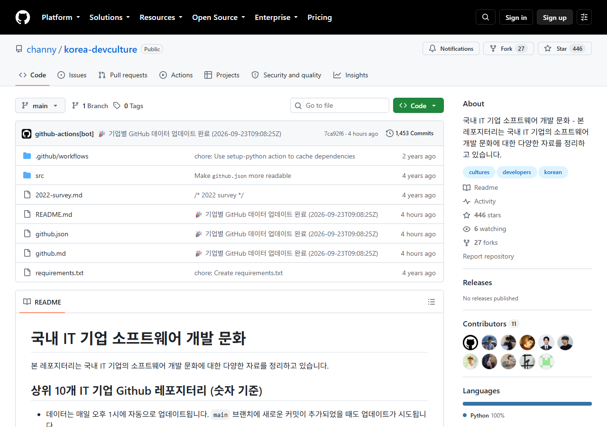Screen dimensions: 607x427
Task: Open Security and quality tab
Action: point(286,75)
